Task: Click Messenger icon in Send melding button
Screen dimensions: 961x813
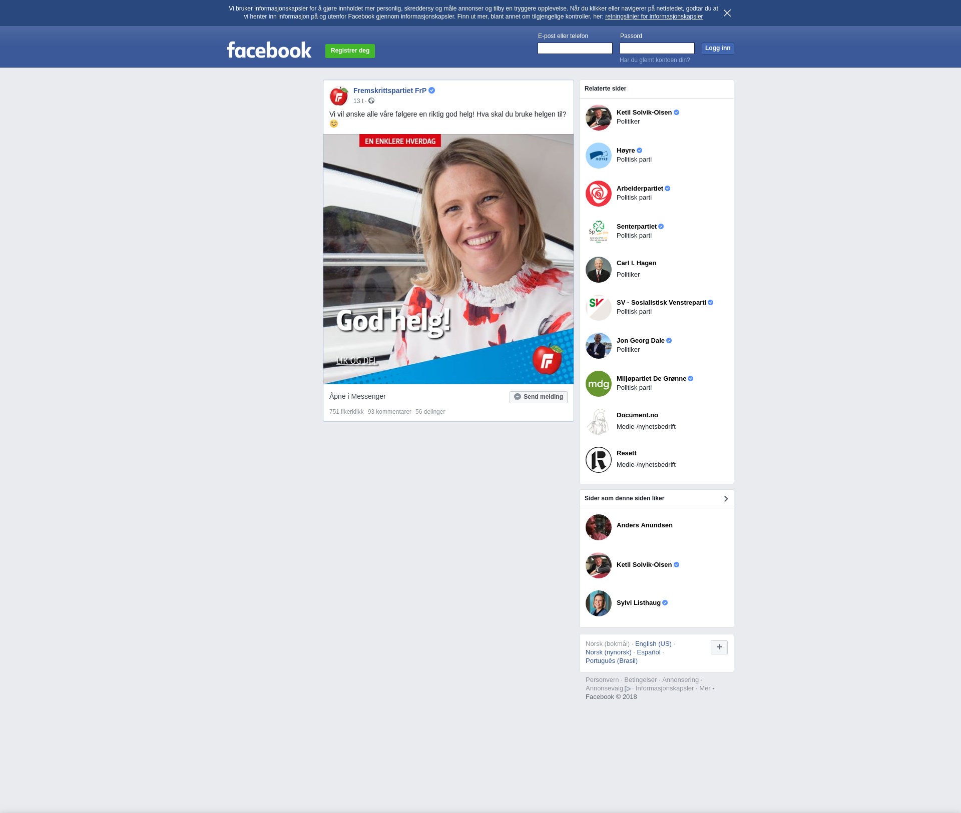Action: pyautogui.click(x=518, y=397)
